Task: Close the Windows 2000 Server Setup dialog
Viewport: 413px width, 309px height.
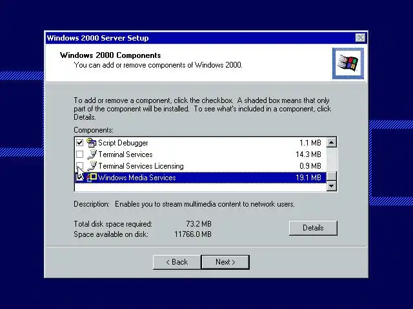Action: (360, 38)
